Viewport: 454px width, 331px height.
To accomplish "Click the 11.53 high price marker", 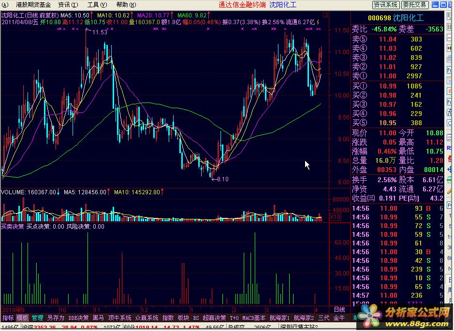I will [100, 32].
